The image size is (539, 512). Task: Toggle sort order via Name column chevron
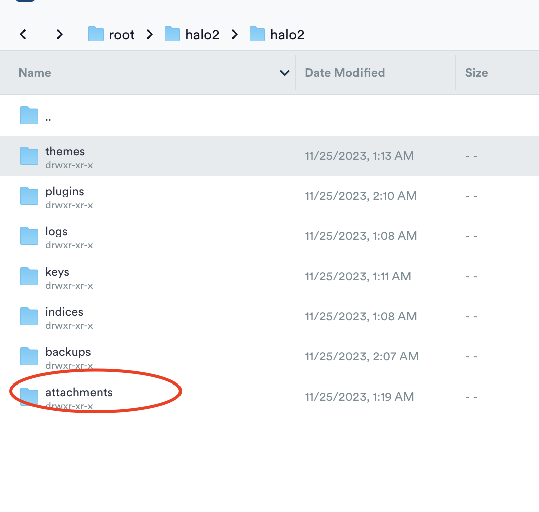click(x=284, y=73)
